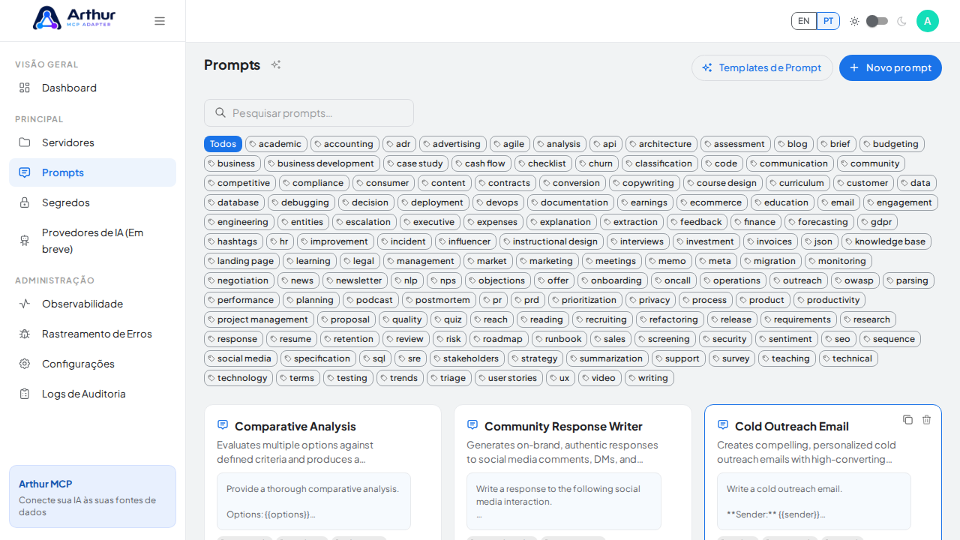The image size is (960, 540).
Task: Filter prompts by academic tag
Action: (276, 144)
